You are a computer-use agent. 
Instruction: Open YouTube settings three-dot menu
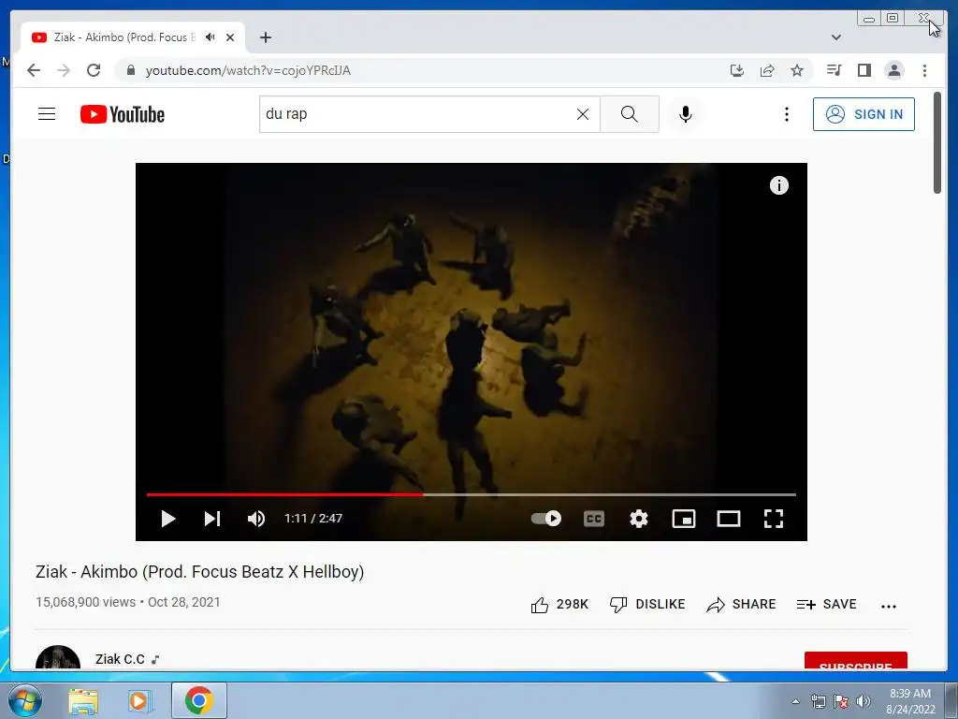tap(786, 114)
